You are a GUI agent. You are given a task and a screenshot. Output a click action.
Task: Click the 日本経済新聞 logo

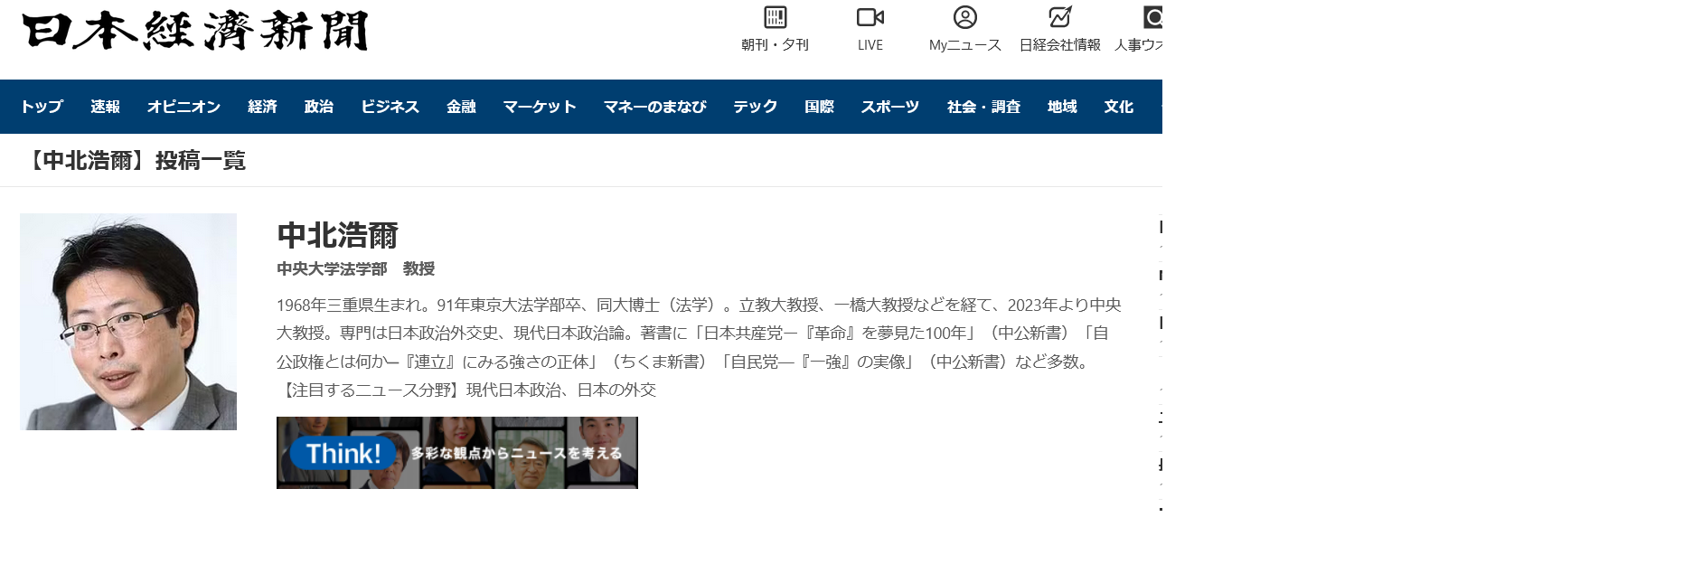click(x=195, y=31)
